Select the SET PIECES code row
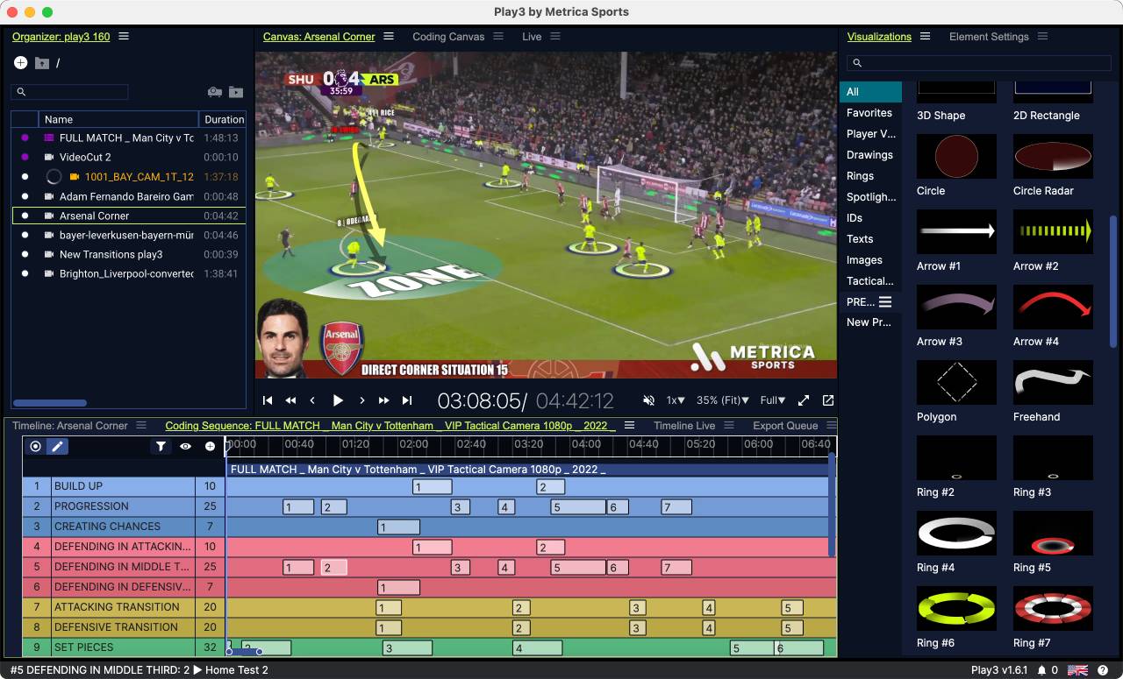 pos(123,647)
